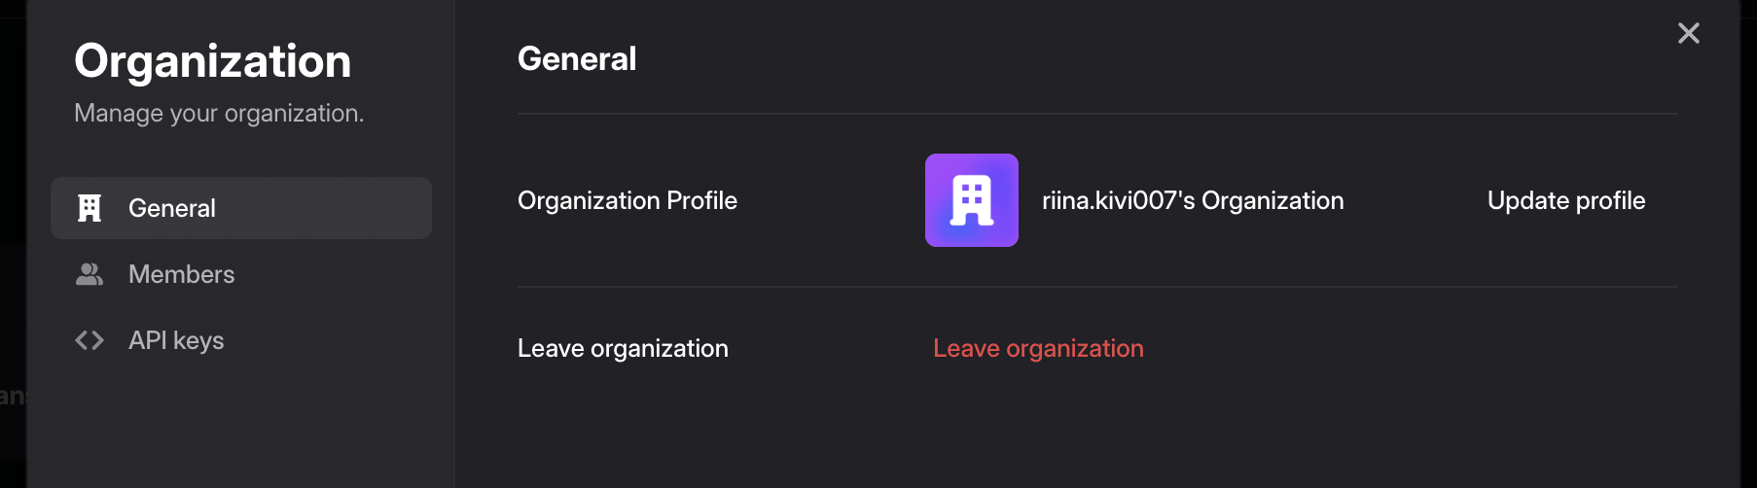Click the people icon beside Members
The width and height of the screenshot is (1757, 488).
[x=90, y=274]
